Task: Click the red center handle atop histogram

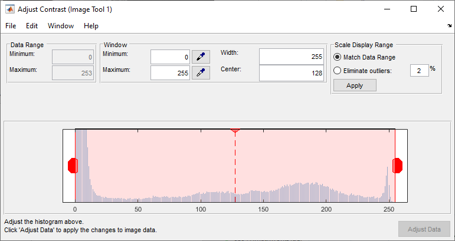Action: click(235, 130)
